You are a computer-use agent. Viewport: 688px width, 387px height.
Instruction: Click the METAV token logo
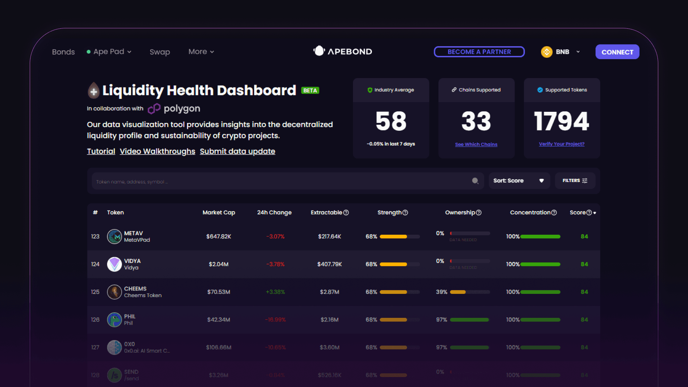pyautogui.click(x=115, y=236)
